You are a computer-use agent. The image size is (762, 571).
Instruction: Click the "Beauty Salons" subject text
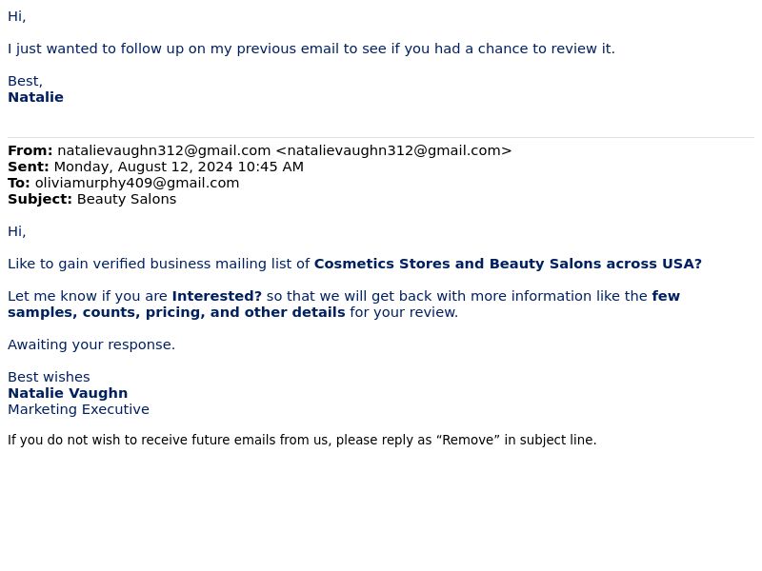coord(127,199)
